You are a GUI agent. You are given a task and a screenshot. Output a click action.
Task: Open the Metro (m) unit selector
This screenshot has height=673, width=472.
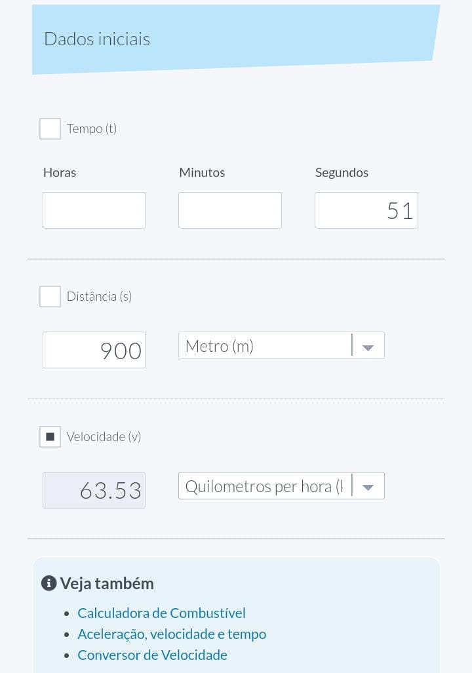point(265,346)
